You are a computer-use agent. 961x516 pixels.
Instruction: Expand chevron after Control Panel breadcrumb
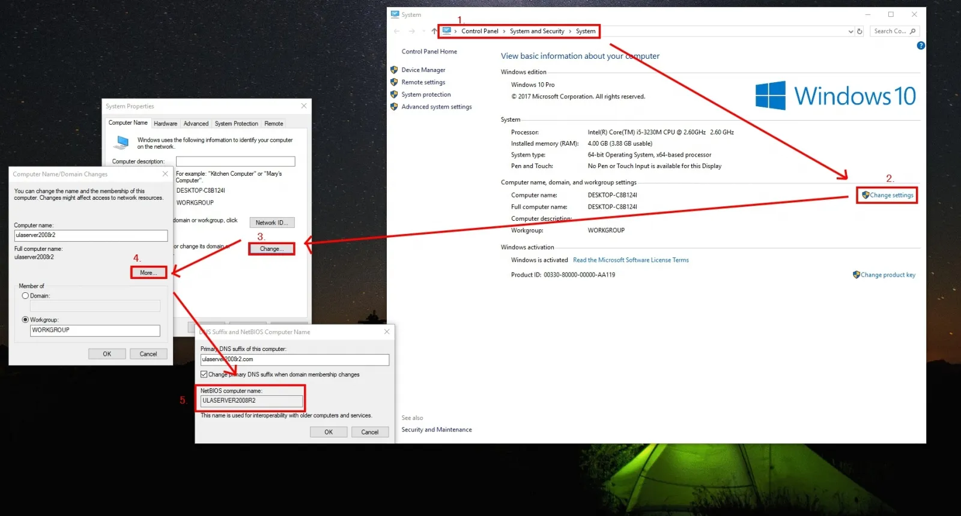(x=504, y=31)
